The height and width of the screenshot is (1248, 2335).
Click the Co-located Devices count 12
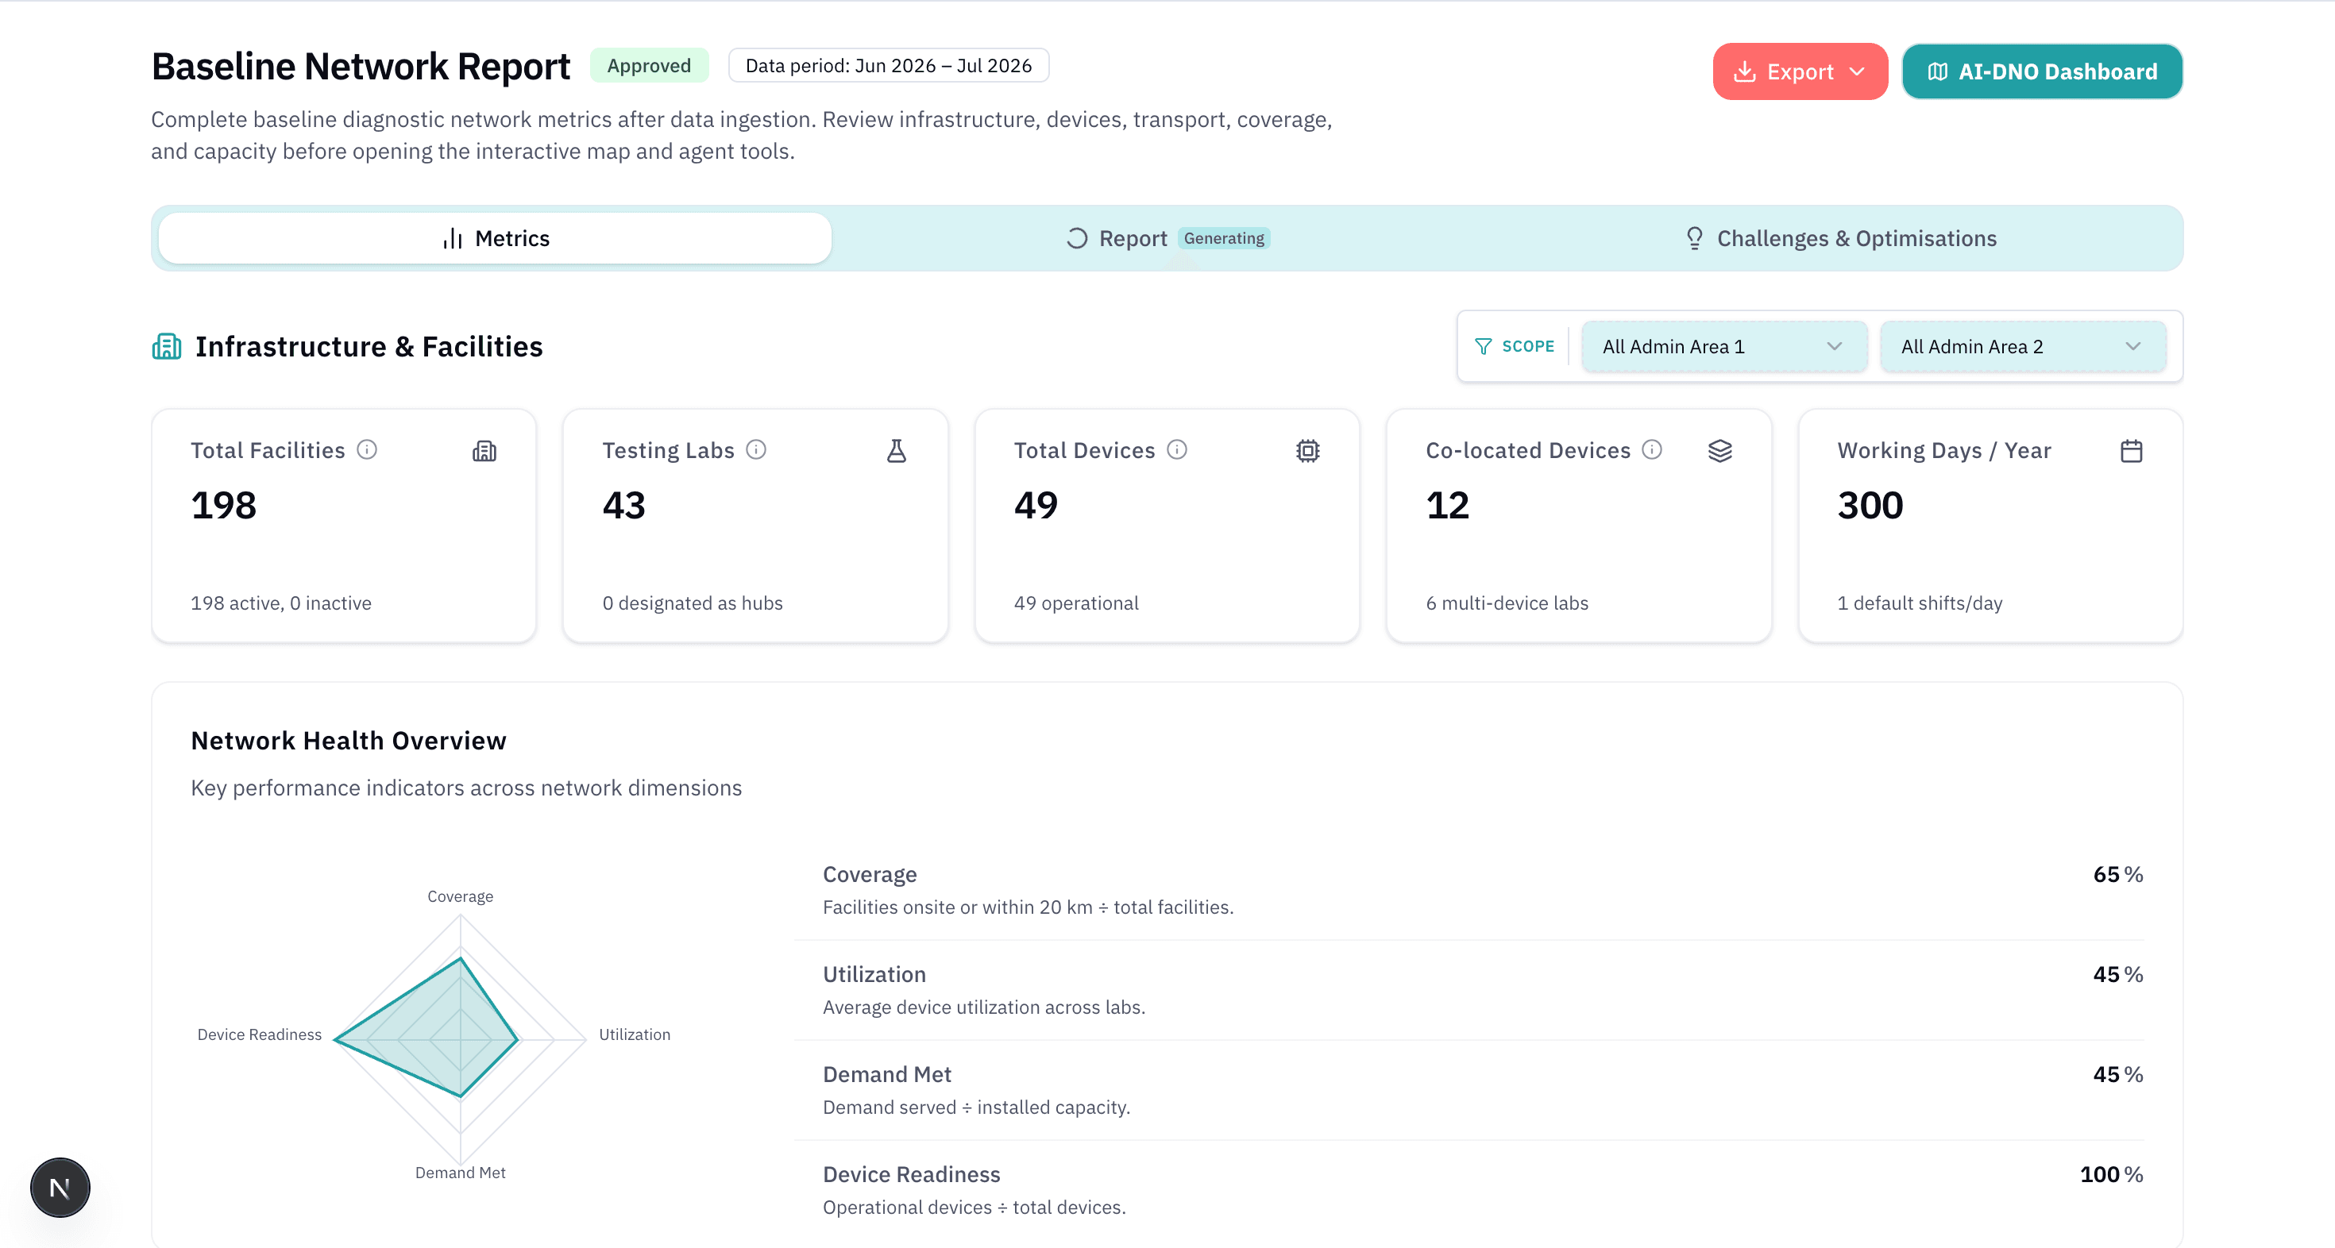1448,505
